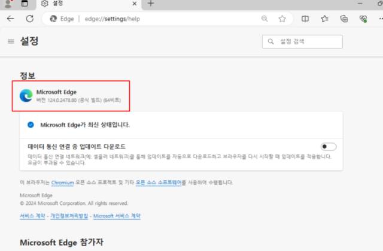Click the Microsoft Edge logo under 정보
This screenshot has height=251, width=383.
click(26, 96)
